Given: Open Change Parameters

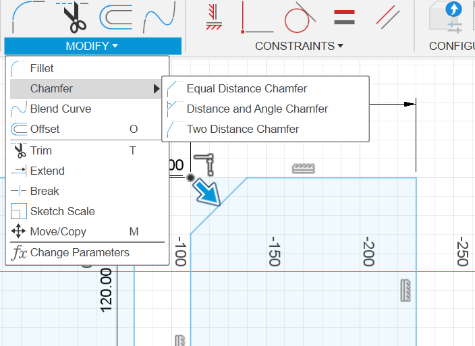Looking at the screenshot, I should (80, 252).
